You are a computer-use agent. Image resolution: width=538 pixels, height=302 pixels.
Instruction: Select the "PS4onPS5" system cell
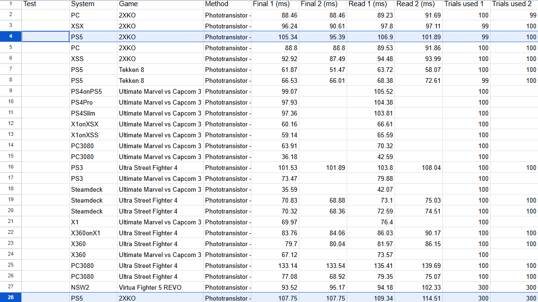pyautogui.click(x=93, y=91)
